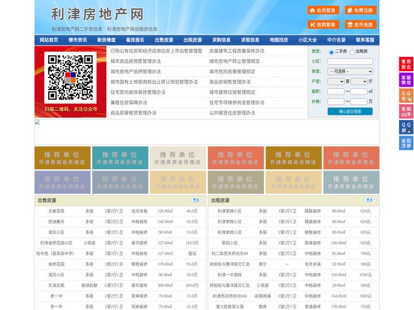
Task: Click the 客服QQ号 side floating icon
Action: point(406,111)
